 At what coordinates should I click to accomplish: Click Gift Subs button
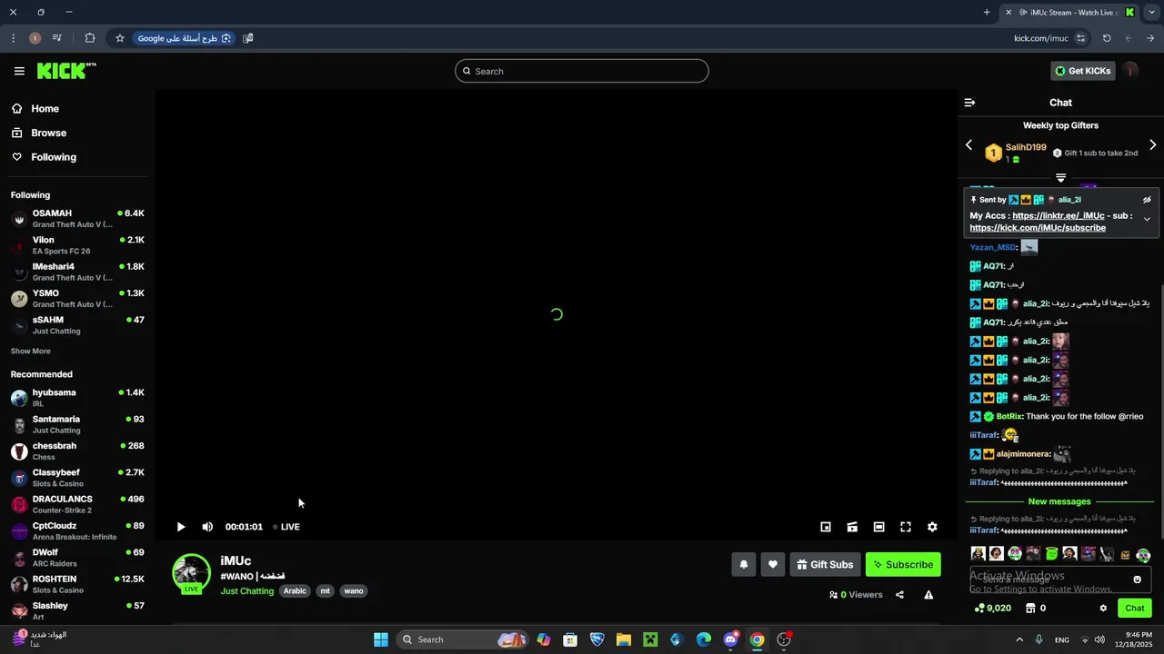click(825, 564)
